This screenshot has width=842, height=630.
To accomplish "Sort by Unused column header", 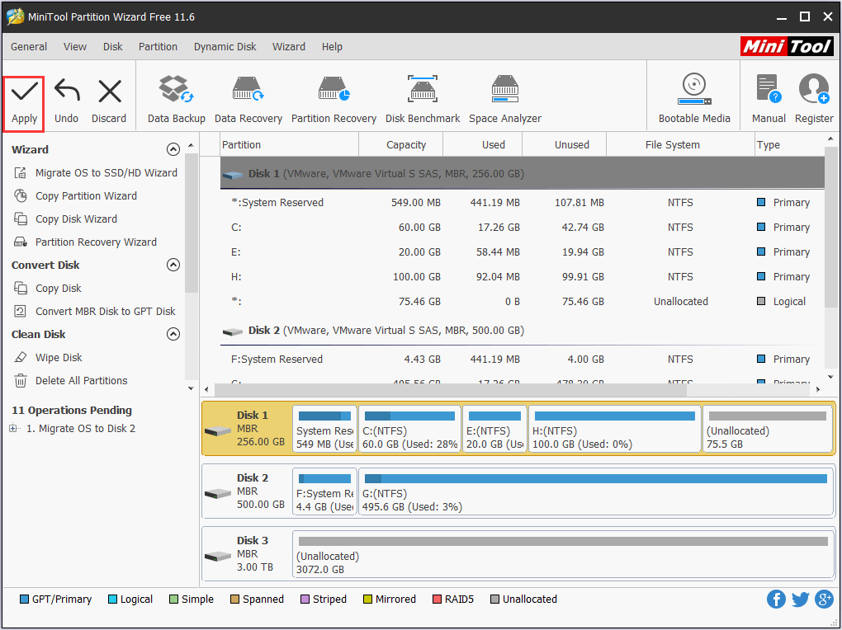I will tap(565, 145).
